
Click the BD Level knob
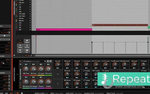click(67, 65)
